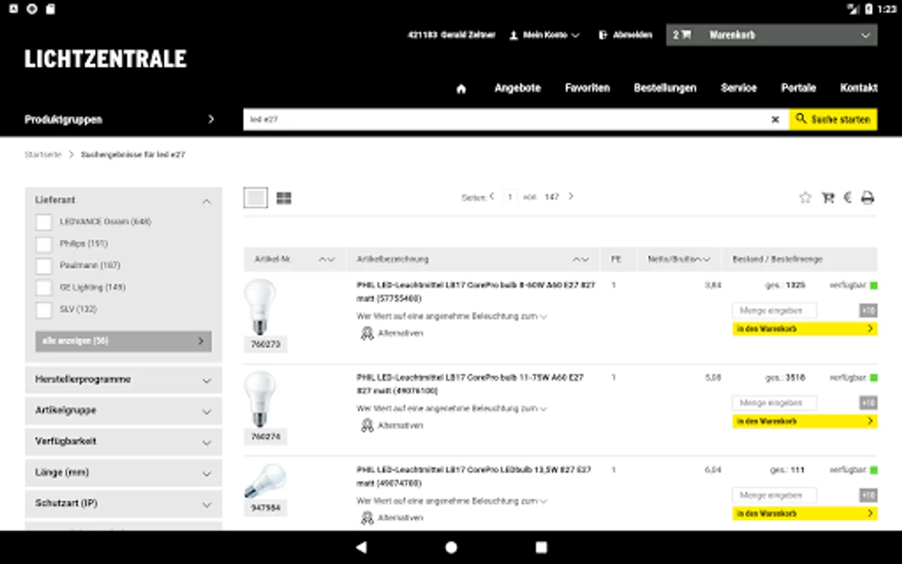Tap Android home button
This screenshot has width=902, height=564.
451,547
